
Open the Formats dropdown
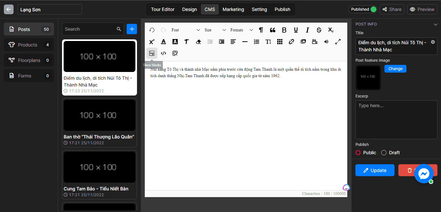pyautogui.click(x=241, y=30)
